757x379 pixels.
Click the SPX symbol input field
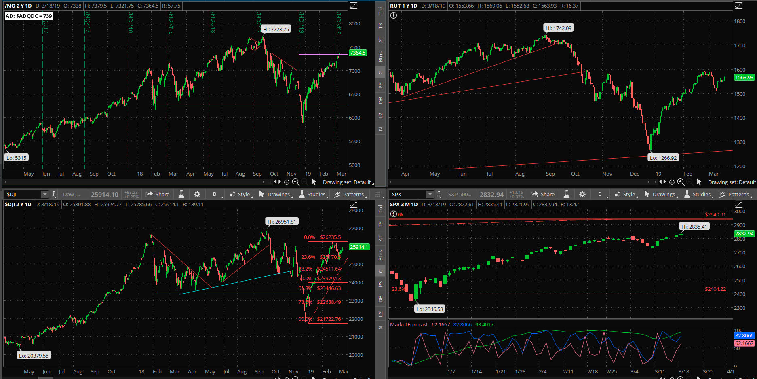(x=408, y=195)
